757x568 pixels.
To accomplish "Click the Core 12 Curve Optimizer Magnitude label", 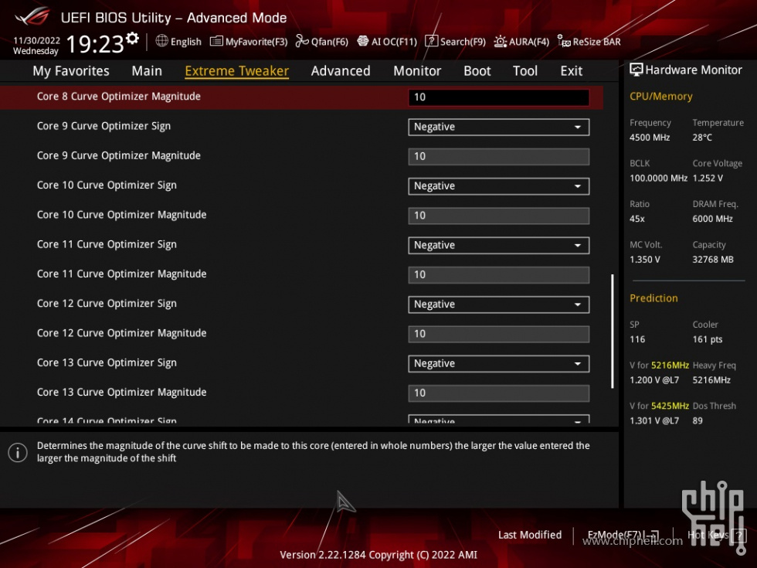I will point(122,333).
